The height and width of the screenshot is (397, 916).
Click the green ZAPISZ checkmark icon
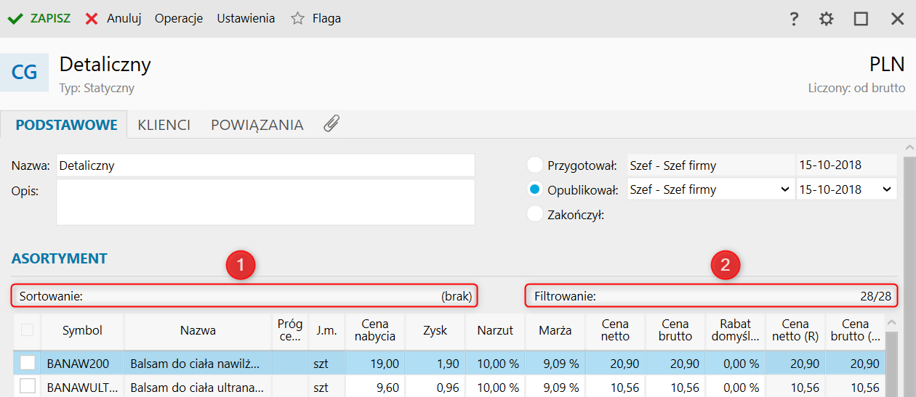15,19
